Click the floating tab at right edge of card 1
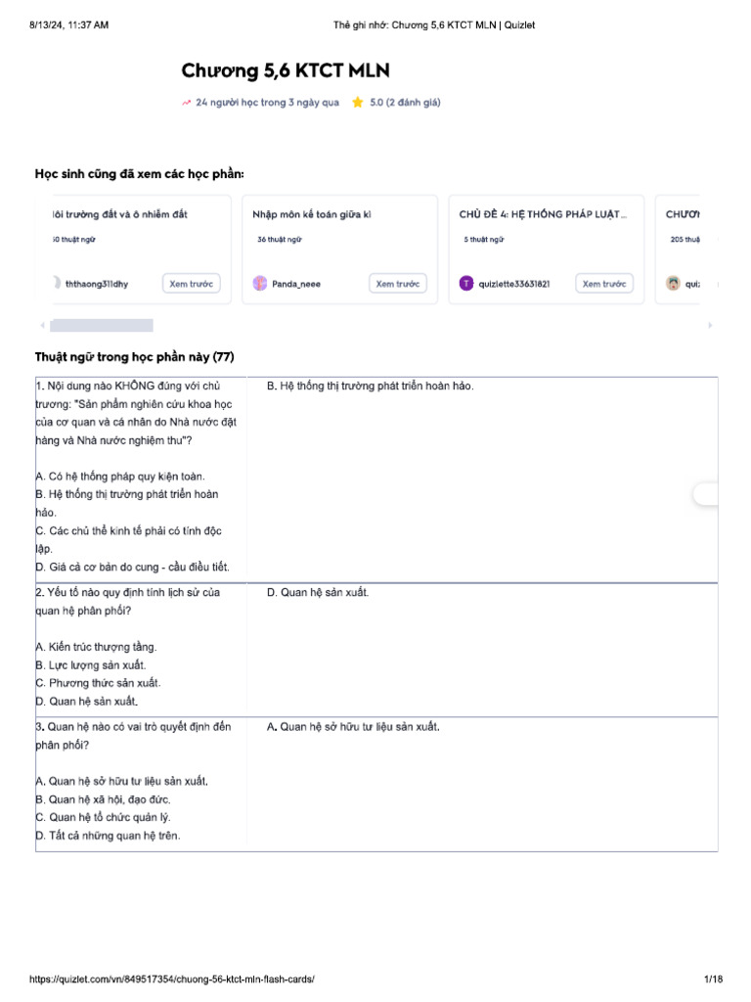This screenshot has width=751, height=1002. click(706, 494)
